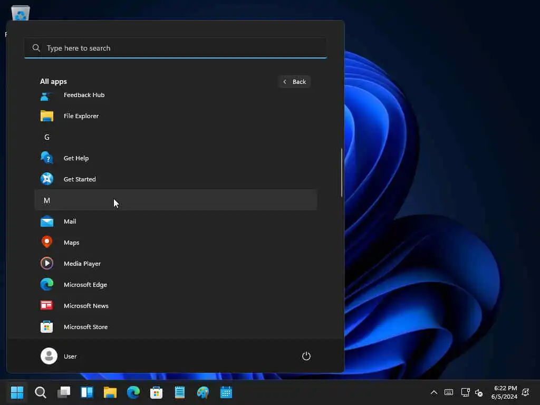
Task: Open Microsoft Edge from the apps list
Action: (176, 285)
